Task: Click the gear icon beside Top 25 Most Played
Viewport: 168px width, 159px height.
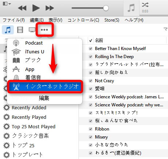Action: [7, 126]
